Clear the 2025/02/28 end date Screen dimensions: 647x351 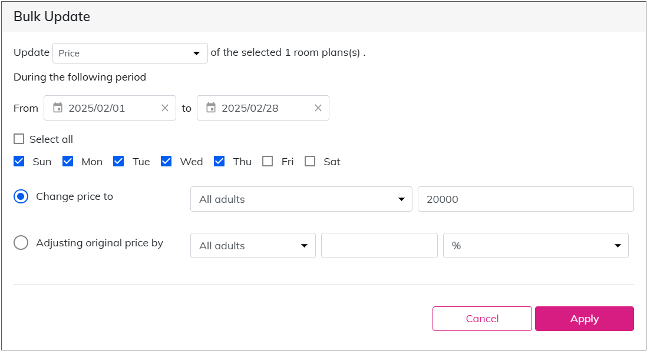(x=318, y=108)
